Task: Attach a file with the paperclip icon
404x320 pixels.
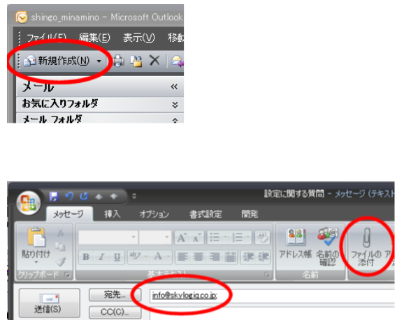Action: point(366,247)
